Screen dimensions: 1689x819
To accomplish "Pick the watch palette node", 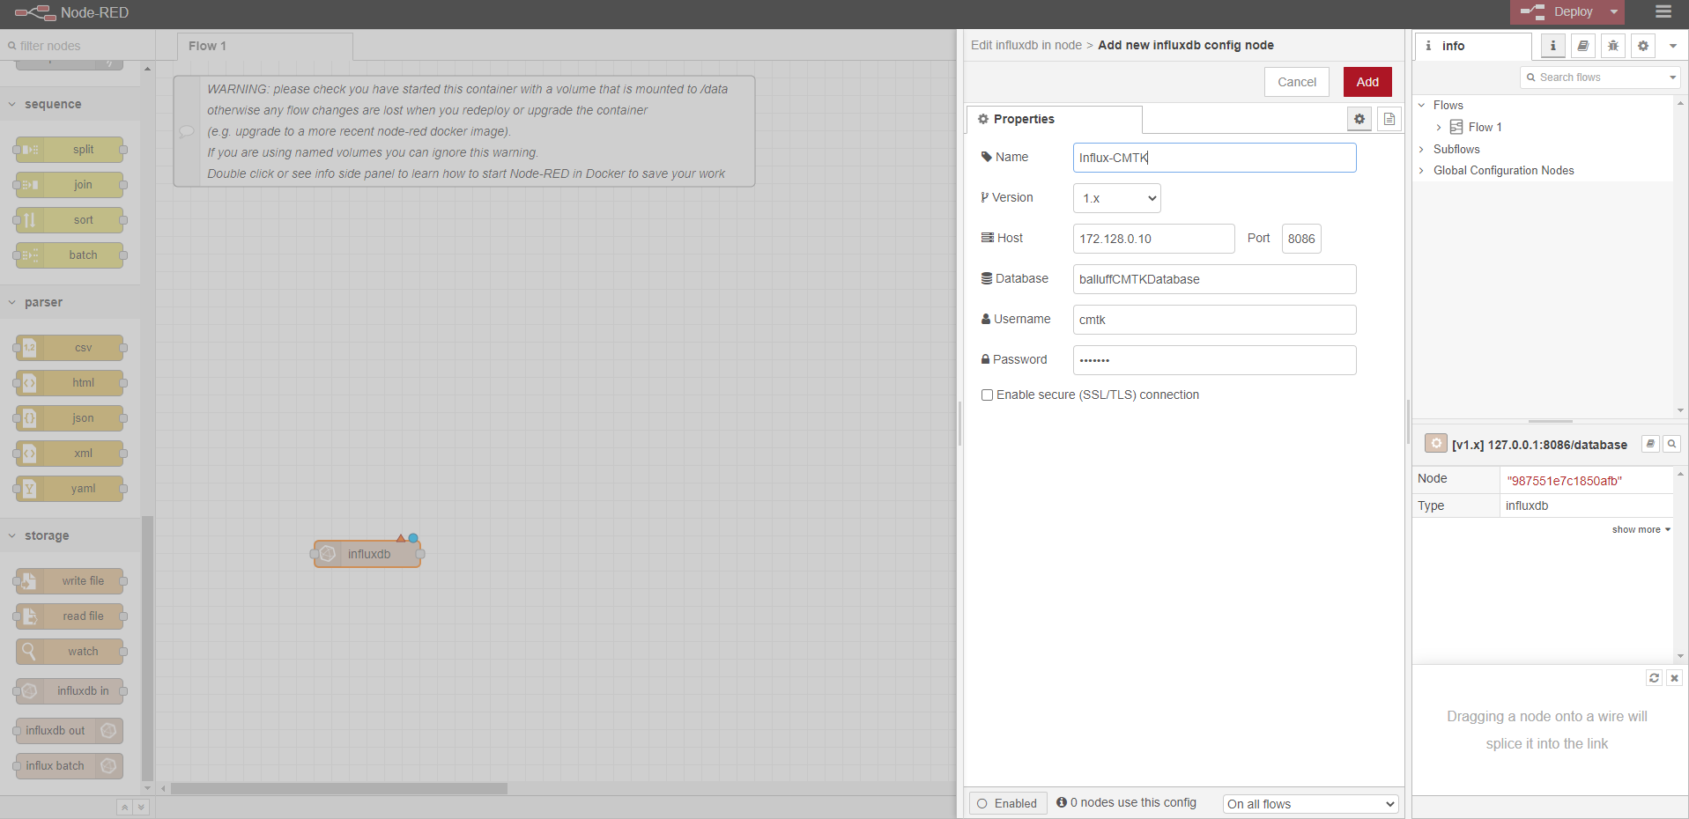I will click(x=70, y=652).
